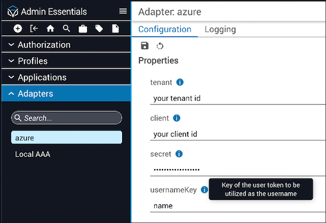Reset changes with the circular undo icon

tap(160, 46)
